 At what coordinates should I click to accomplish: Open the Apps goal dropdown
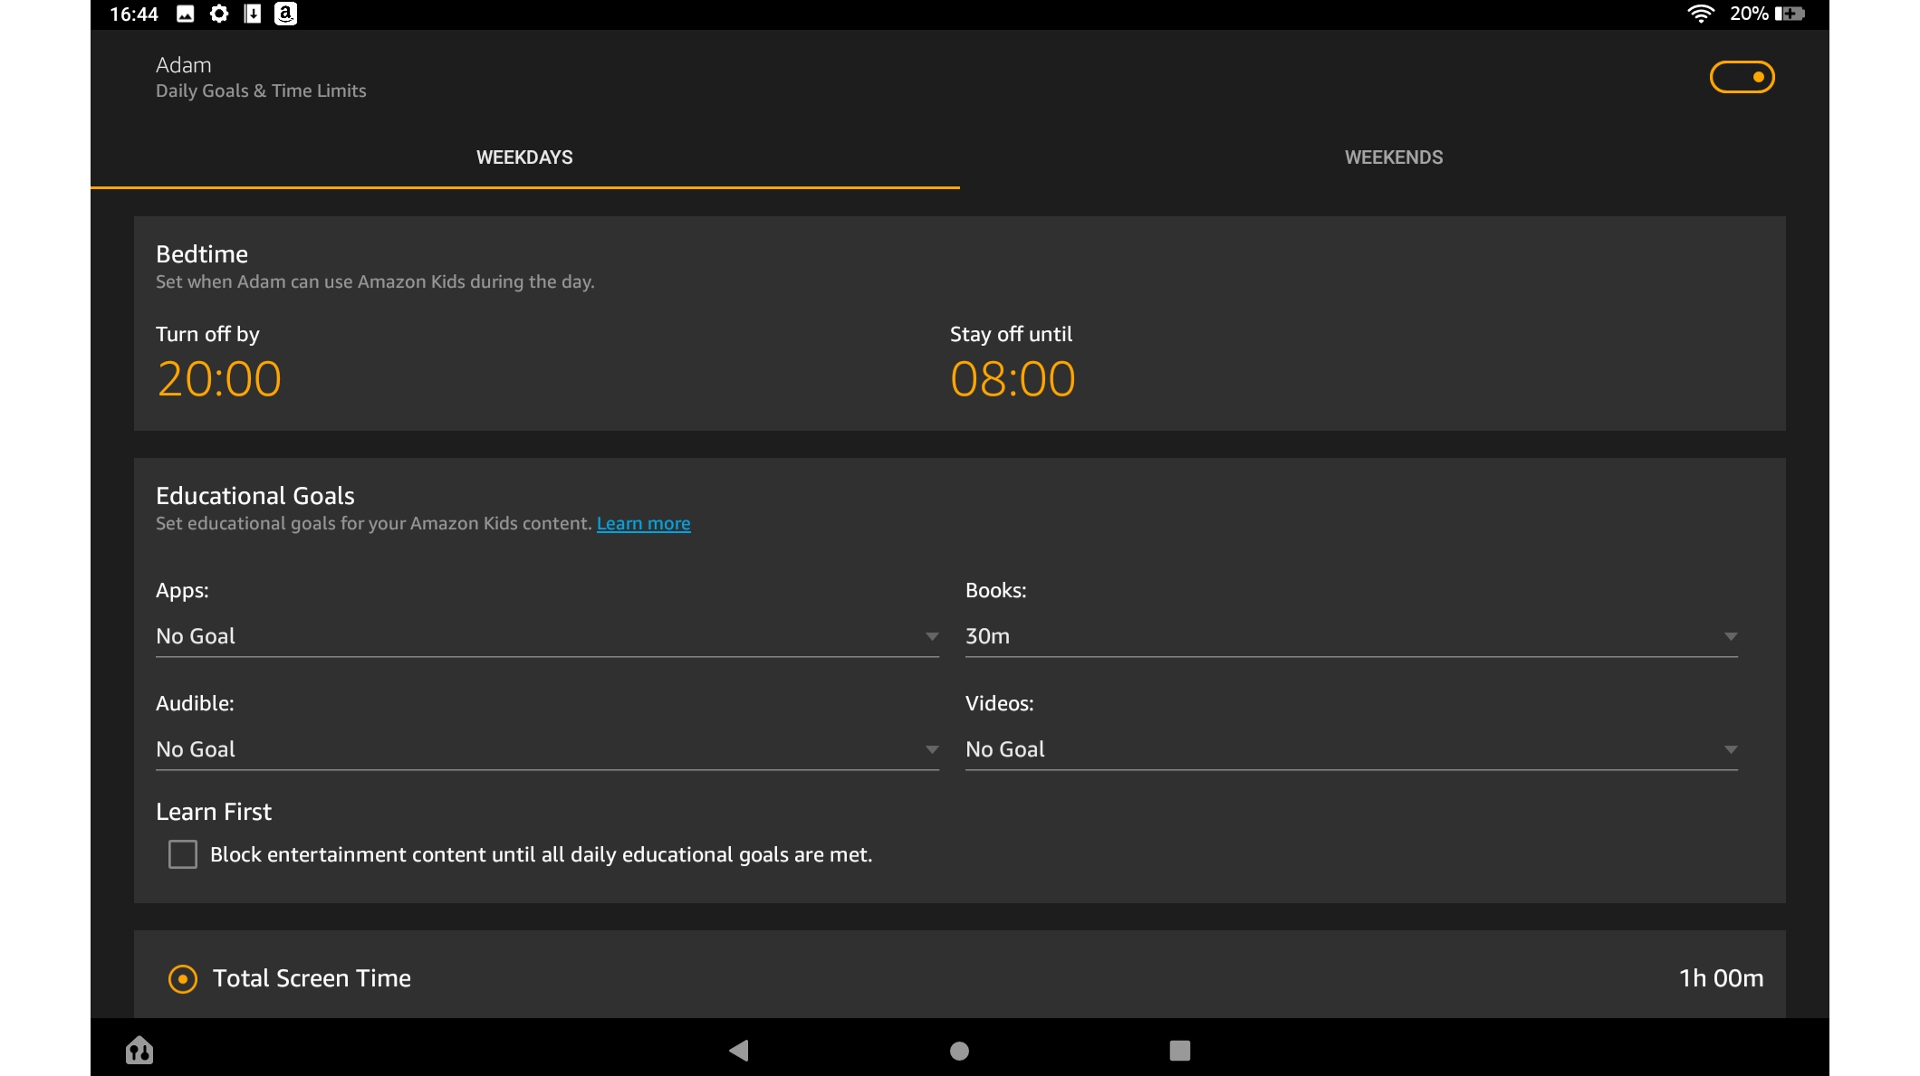(547, 636)
